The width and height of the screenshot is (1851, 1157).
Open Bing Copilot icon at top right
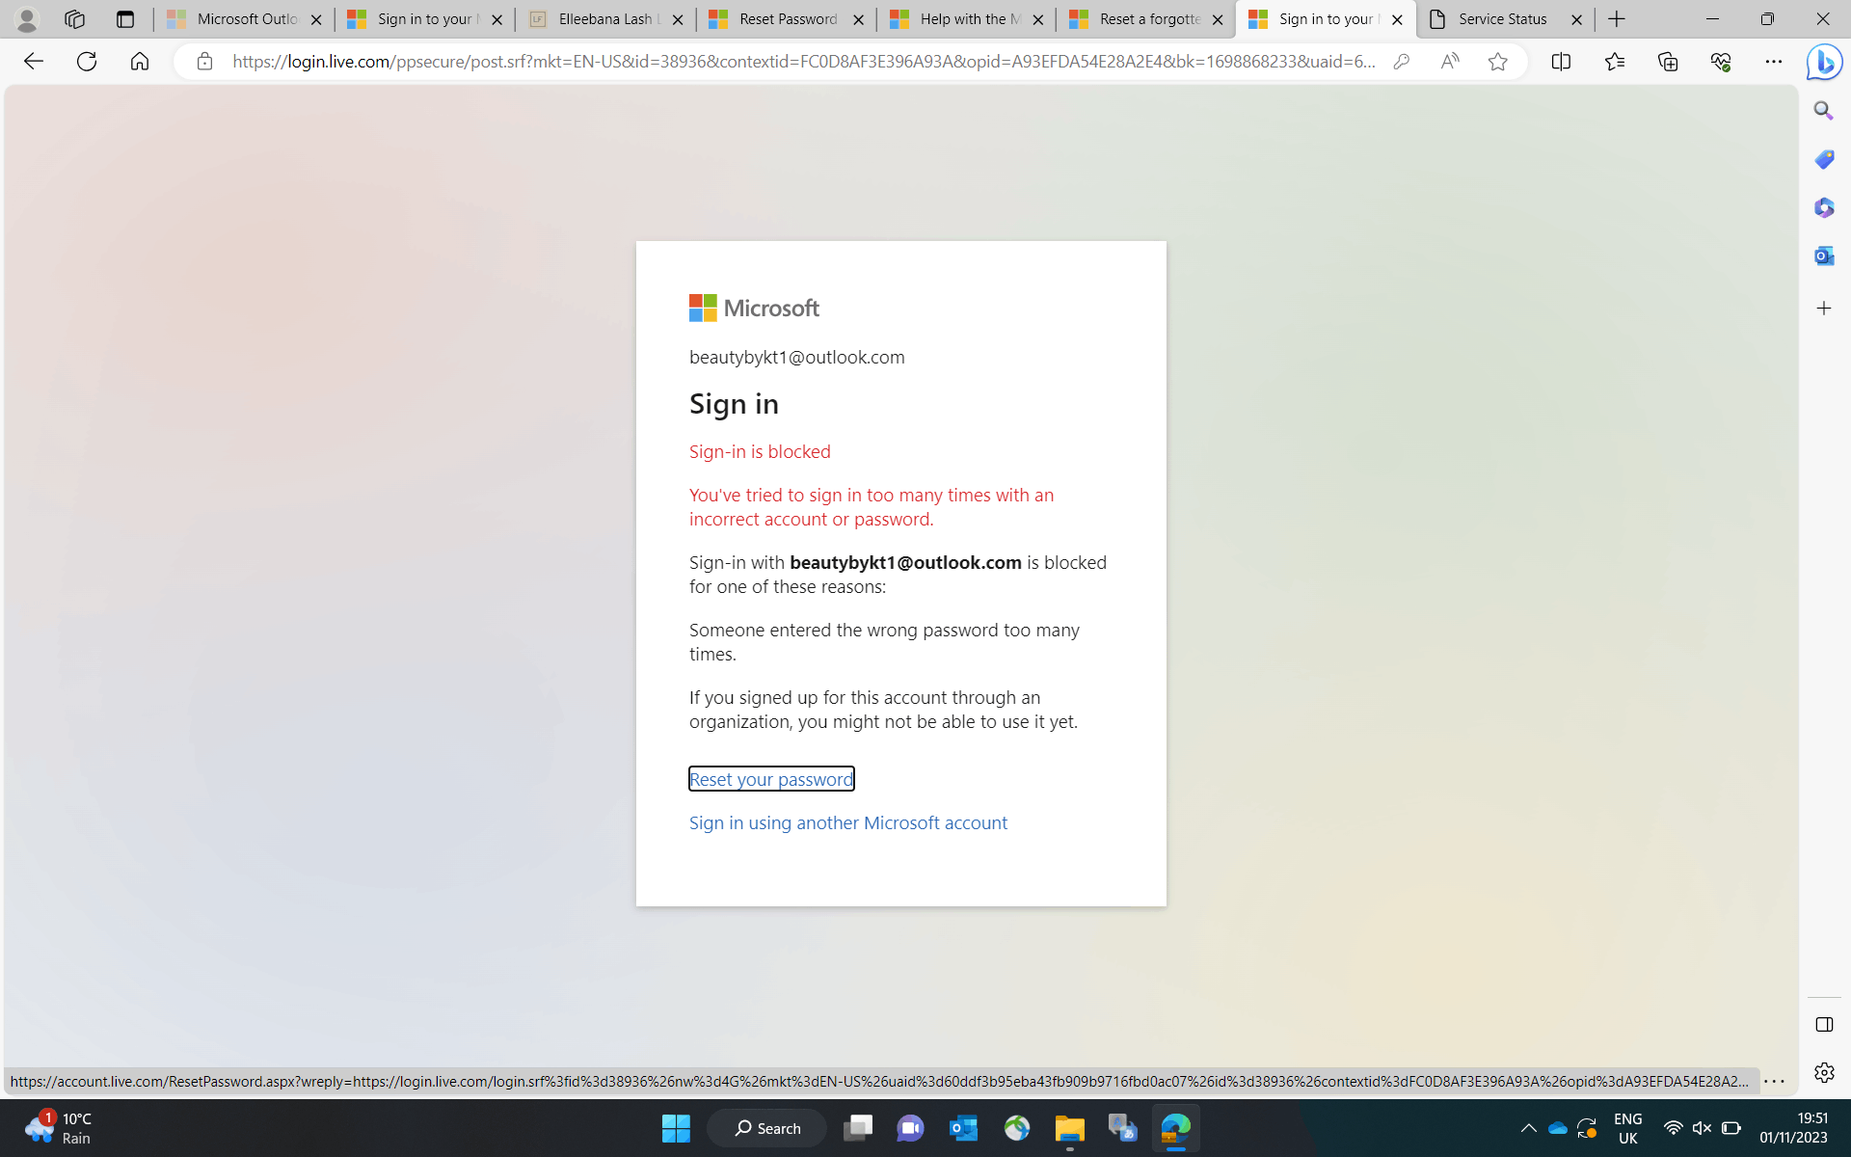pyautogui.click(x=1823, y=62)
